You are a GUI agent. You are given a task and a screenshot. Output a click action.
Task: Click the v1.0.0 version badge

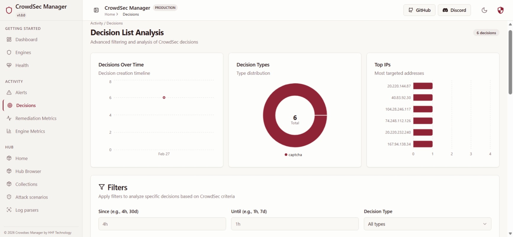[x=21, y=15]
